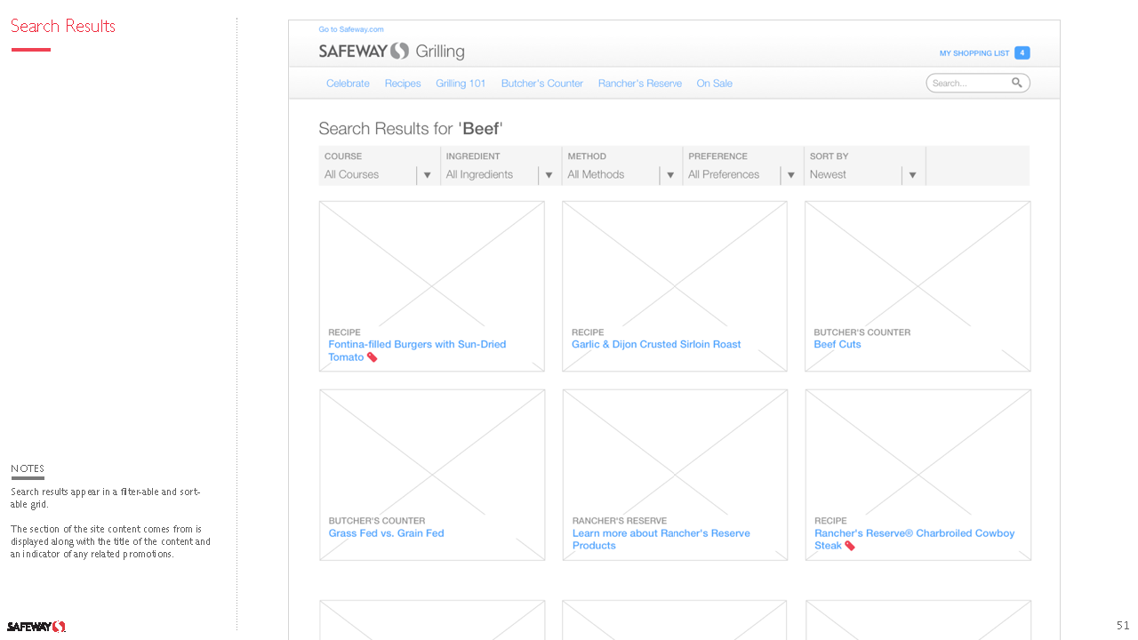
Task: Click the SORT BY label
Action: click(828, 156)
